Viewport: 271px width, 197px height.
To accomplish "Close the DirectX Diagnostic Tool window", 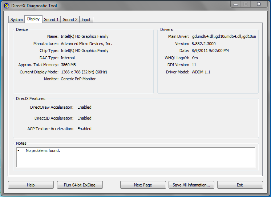I will pyautogui.click(x=259, y=4).
